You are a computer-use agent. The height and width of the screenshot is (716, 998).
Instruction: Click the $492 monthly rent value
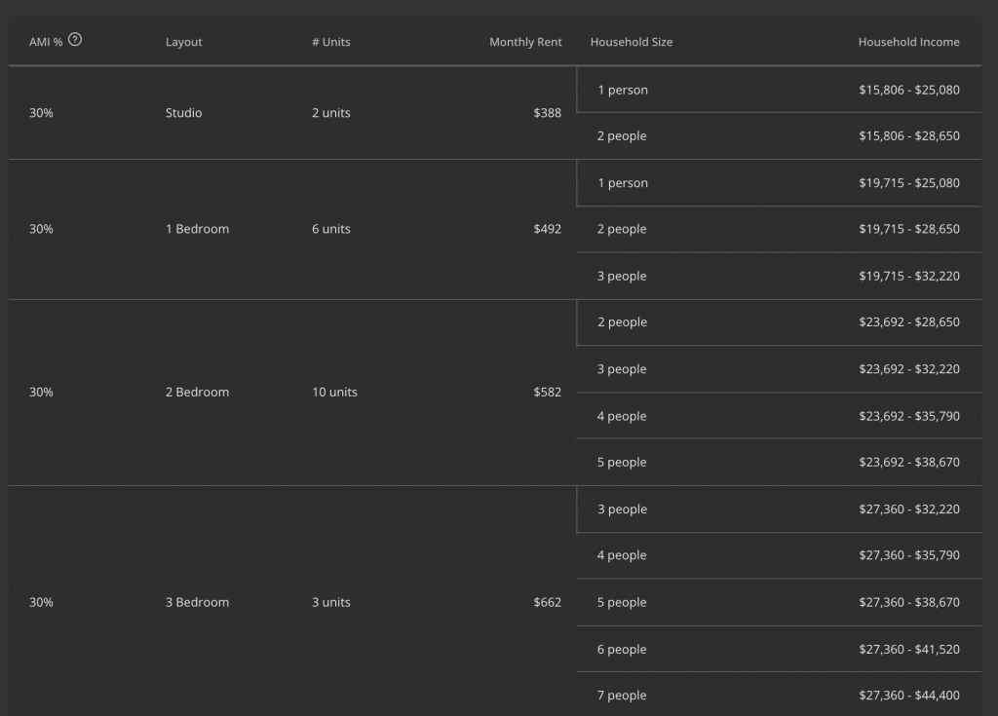point(547,229)
